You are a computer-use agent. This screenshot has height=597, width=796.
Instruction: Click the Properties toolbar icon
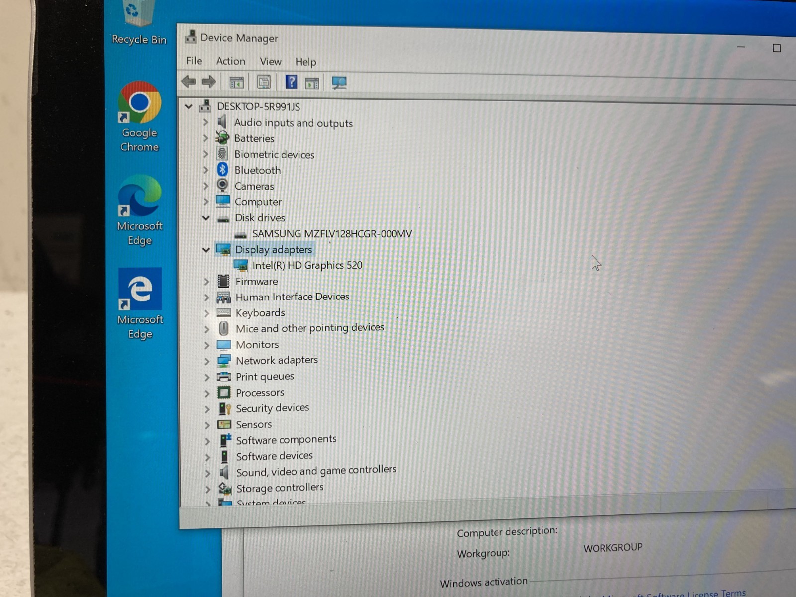click(264, 82)
